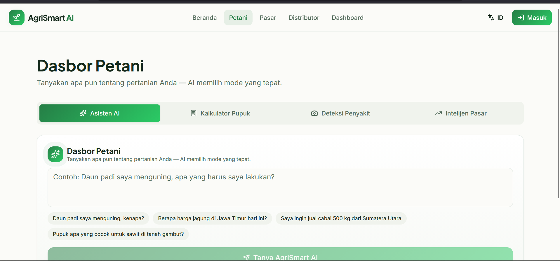This screenshot has height=261, width=560.
Task: Open the Deteksi Penyakit tab
Action: [340, 113]
